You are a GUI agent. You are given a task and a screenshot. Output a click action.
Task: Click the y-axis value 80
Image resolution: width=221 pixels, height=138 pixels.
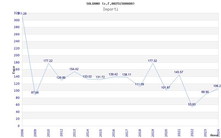click(x=18, y=98)
